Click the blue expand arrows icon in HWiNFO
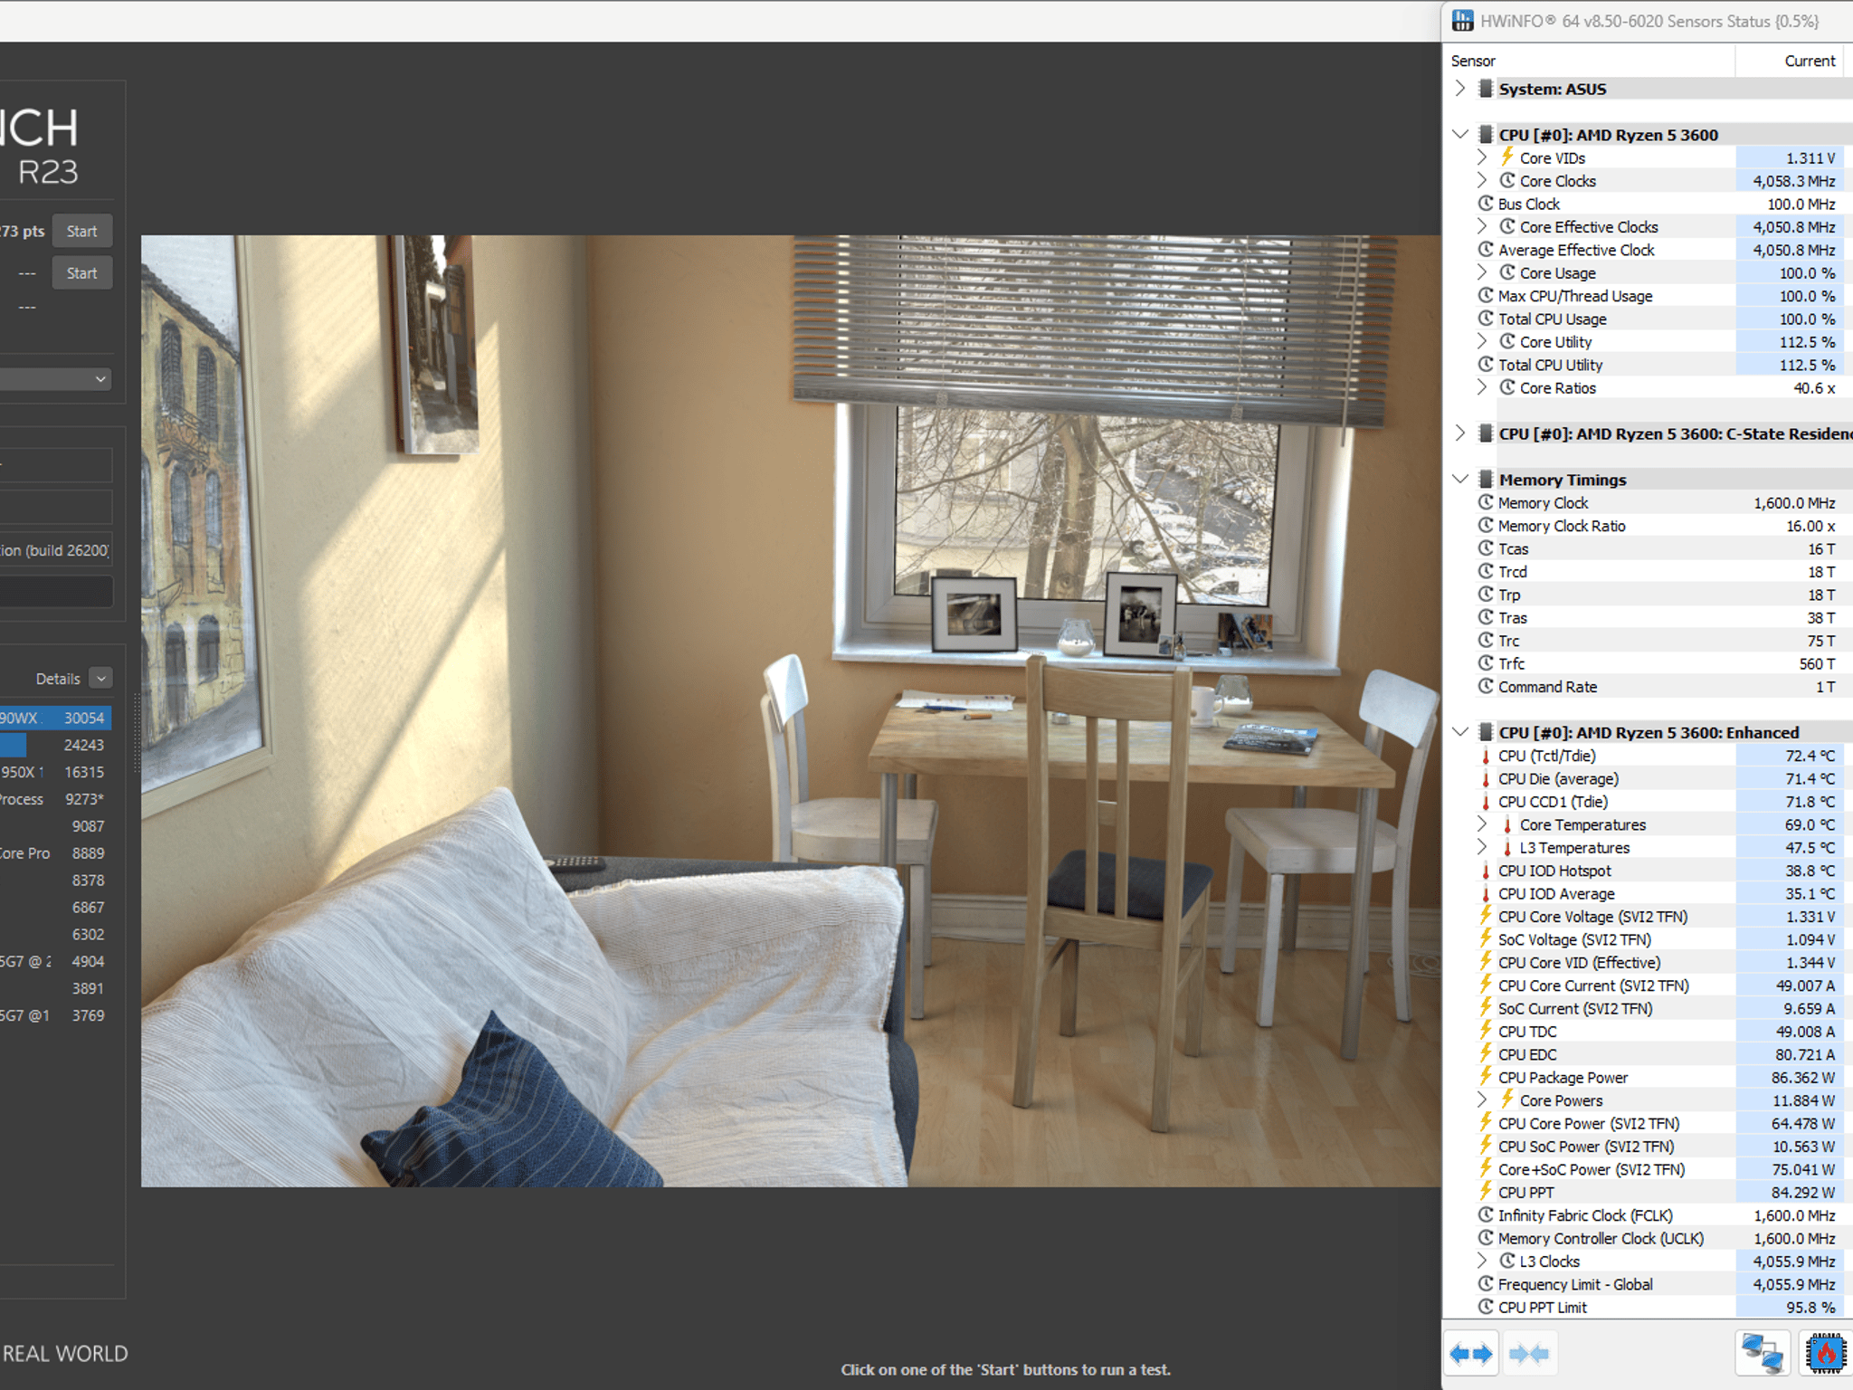 coord(1471,1354)
